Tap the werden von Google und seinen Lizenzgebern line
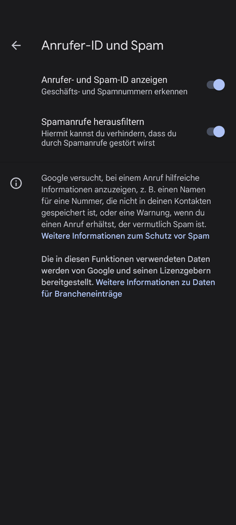Image resolution: width=236 pixels, height=525 pixels. [126, 271]
